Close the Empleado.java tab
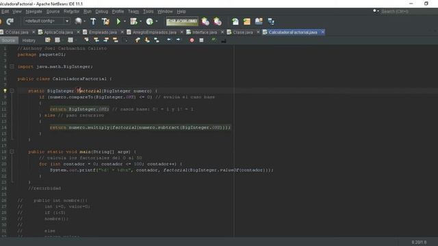 tap(122, 32)
